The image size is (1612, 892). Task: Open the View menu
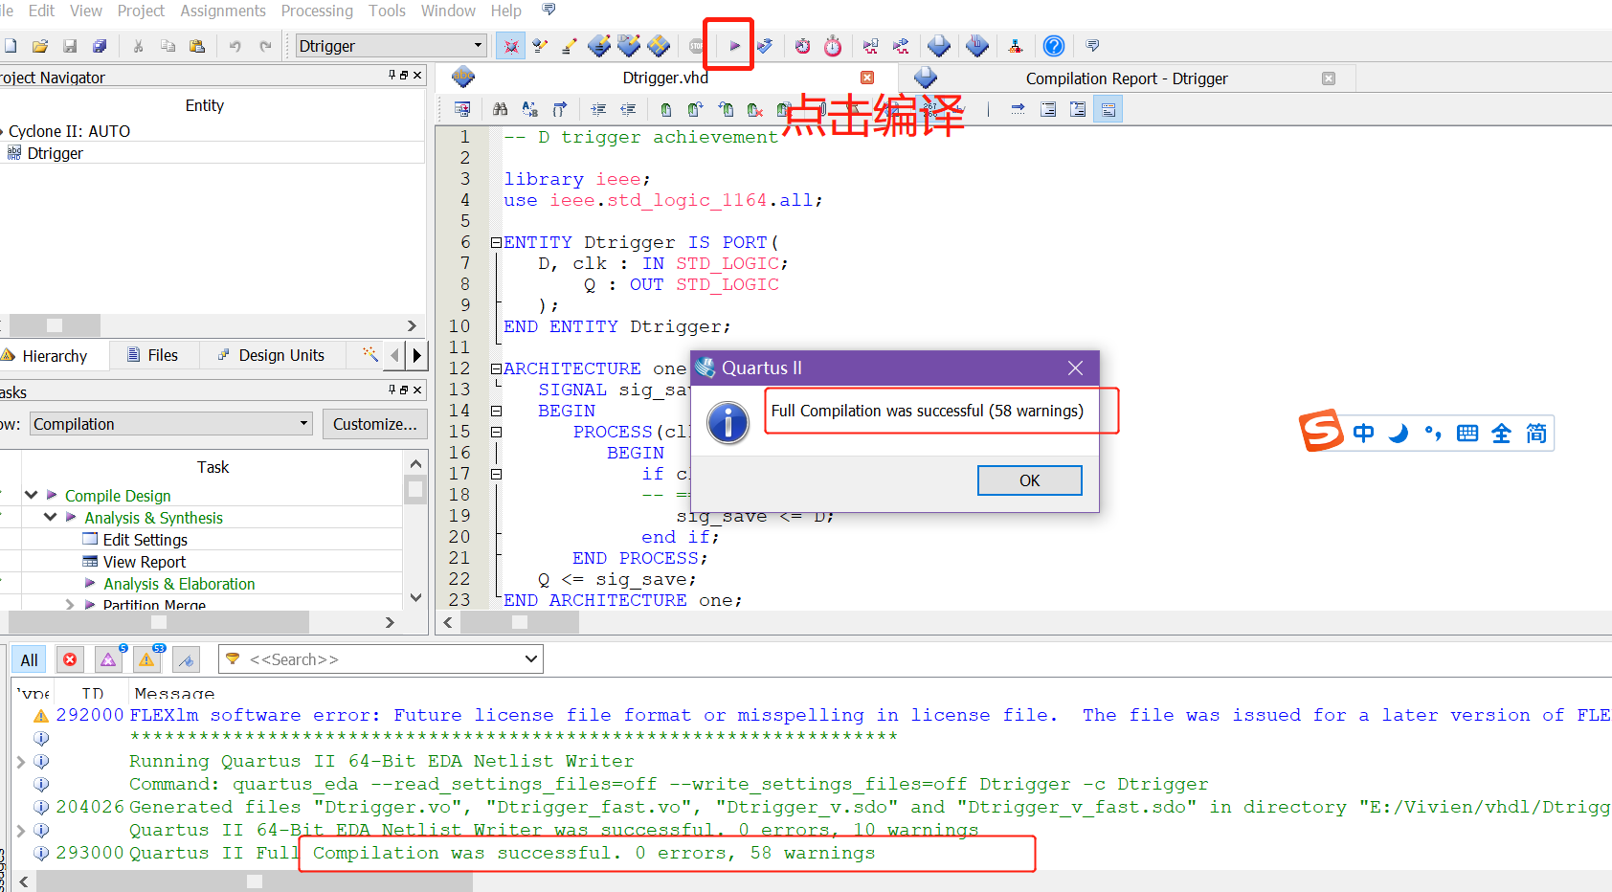point(86,11)
